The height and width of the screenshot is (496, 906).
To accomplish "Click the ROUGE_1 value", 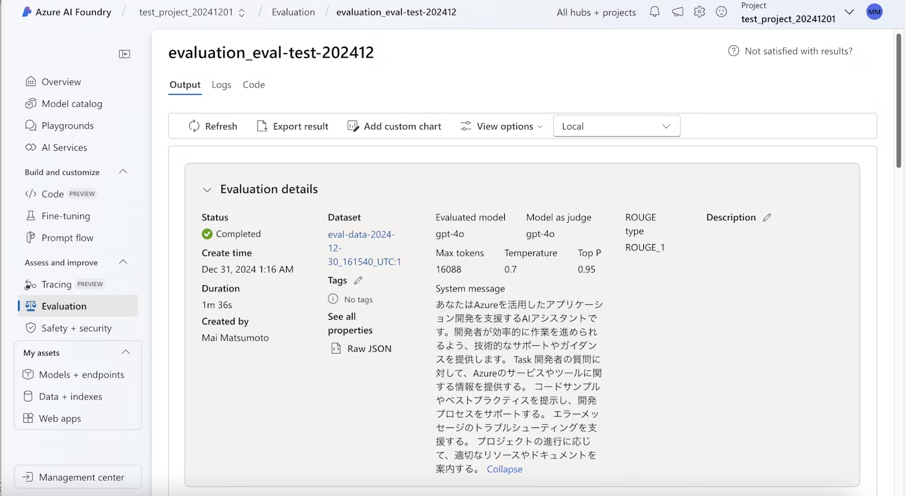I will (645, 247).
